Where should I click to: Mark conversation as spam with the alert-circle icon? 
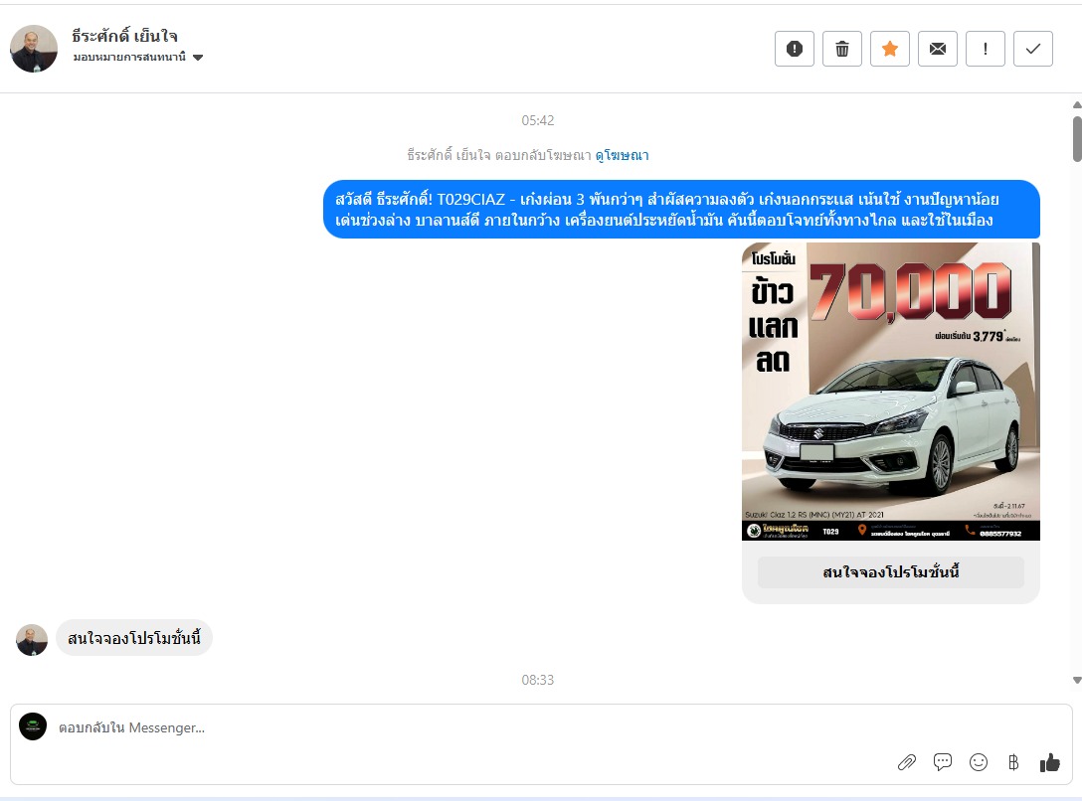tap(795, 49)
